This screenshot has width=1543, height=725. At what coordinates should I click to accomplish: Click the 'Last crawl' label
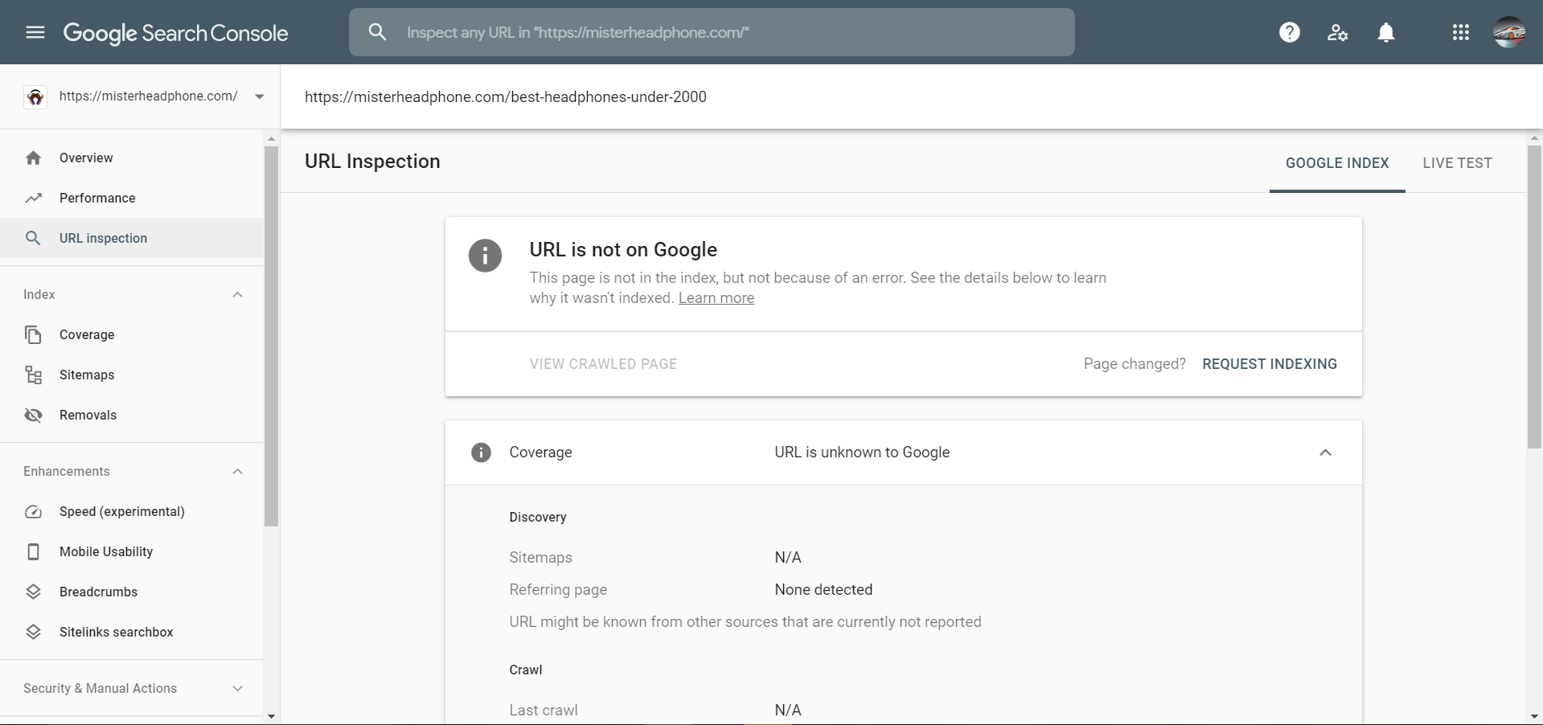pyautogui.click(x=544, y=710)
